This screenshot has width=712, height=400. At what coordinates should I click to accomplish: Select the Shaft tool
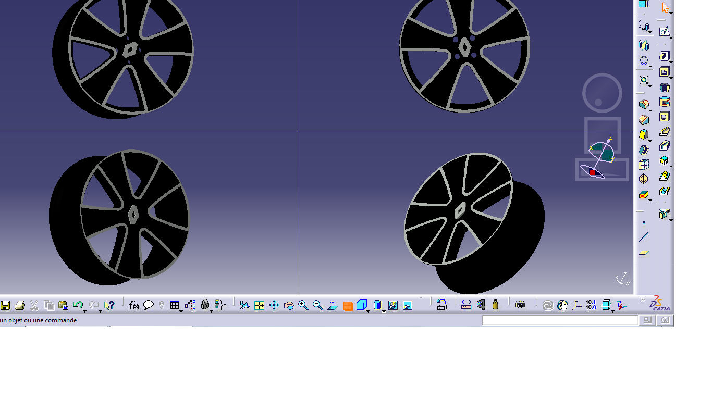click(664, 87)
